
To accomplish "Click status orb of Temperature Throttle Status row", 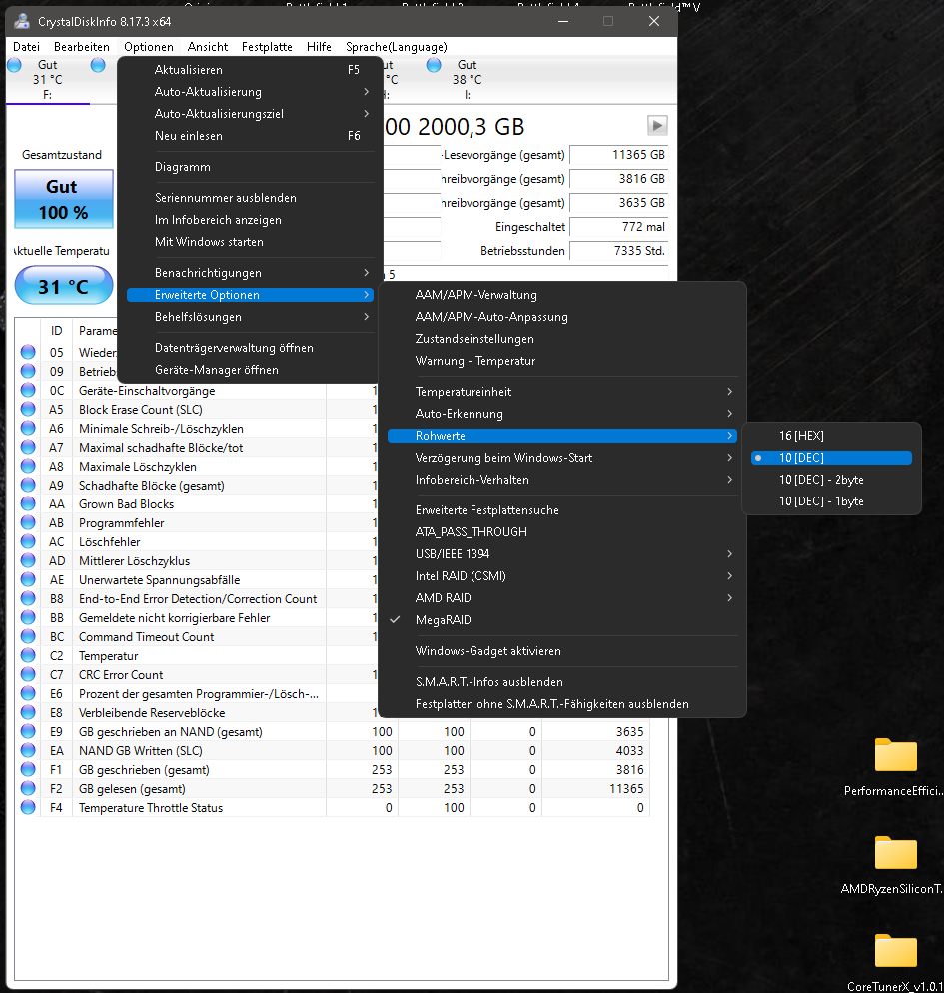I will 28,807.
